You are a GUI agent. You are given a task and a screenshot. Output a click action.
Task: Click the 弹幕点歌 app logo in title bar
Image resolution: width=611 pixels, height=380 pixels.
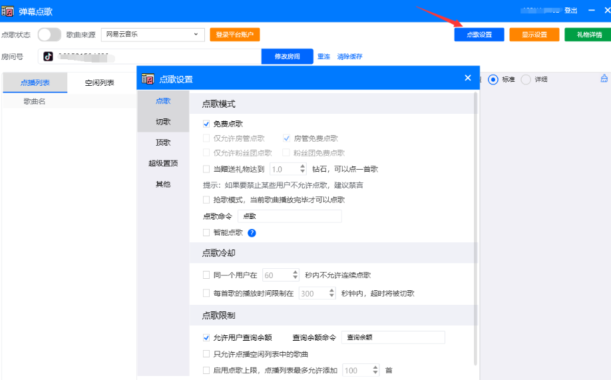8,11
